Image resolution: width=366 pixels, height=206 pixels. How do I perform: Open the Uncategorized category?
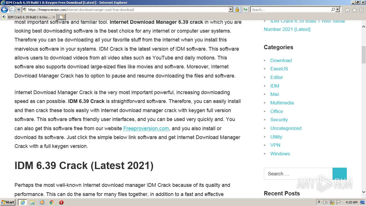(x=286, y=128)
